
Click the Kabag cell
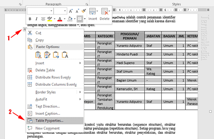(x=153, y=89)
